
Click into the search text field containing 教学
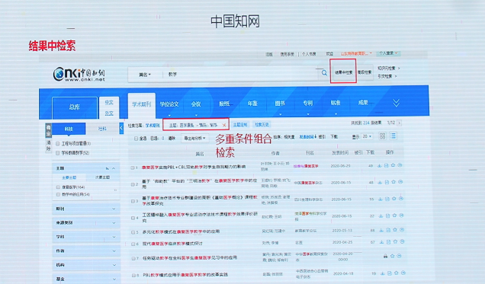coord(241,75)
